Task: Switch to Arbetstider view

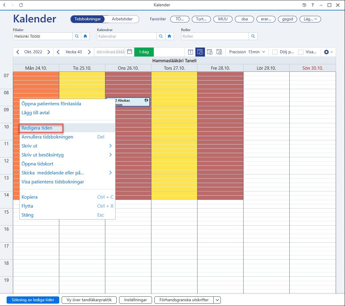Action: tap(122, 19)
